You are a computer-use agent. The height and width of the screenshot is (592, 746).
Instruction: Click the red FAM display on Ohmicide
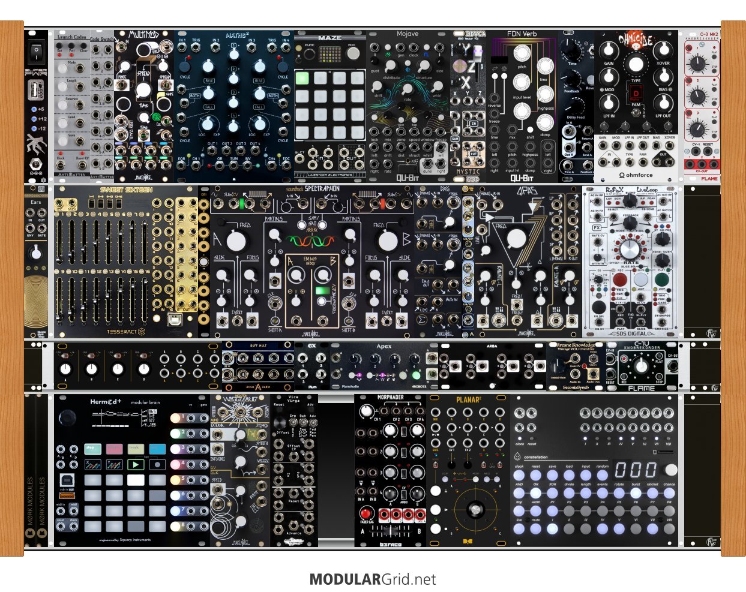pos(636,94)
